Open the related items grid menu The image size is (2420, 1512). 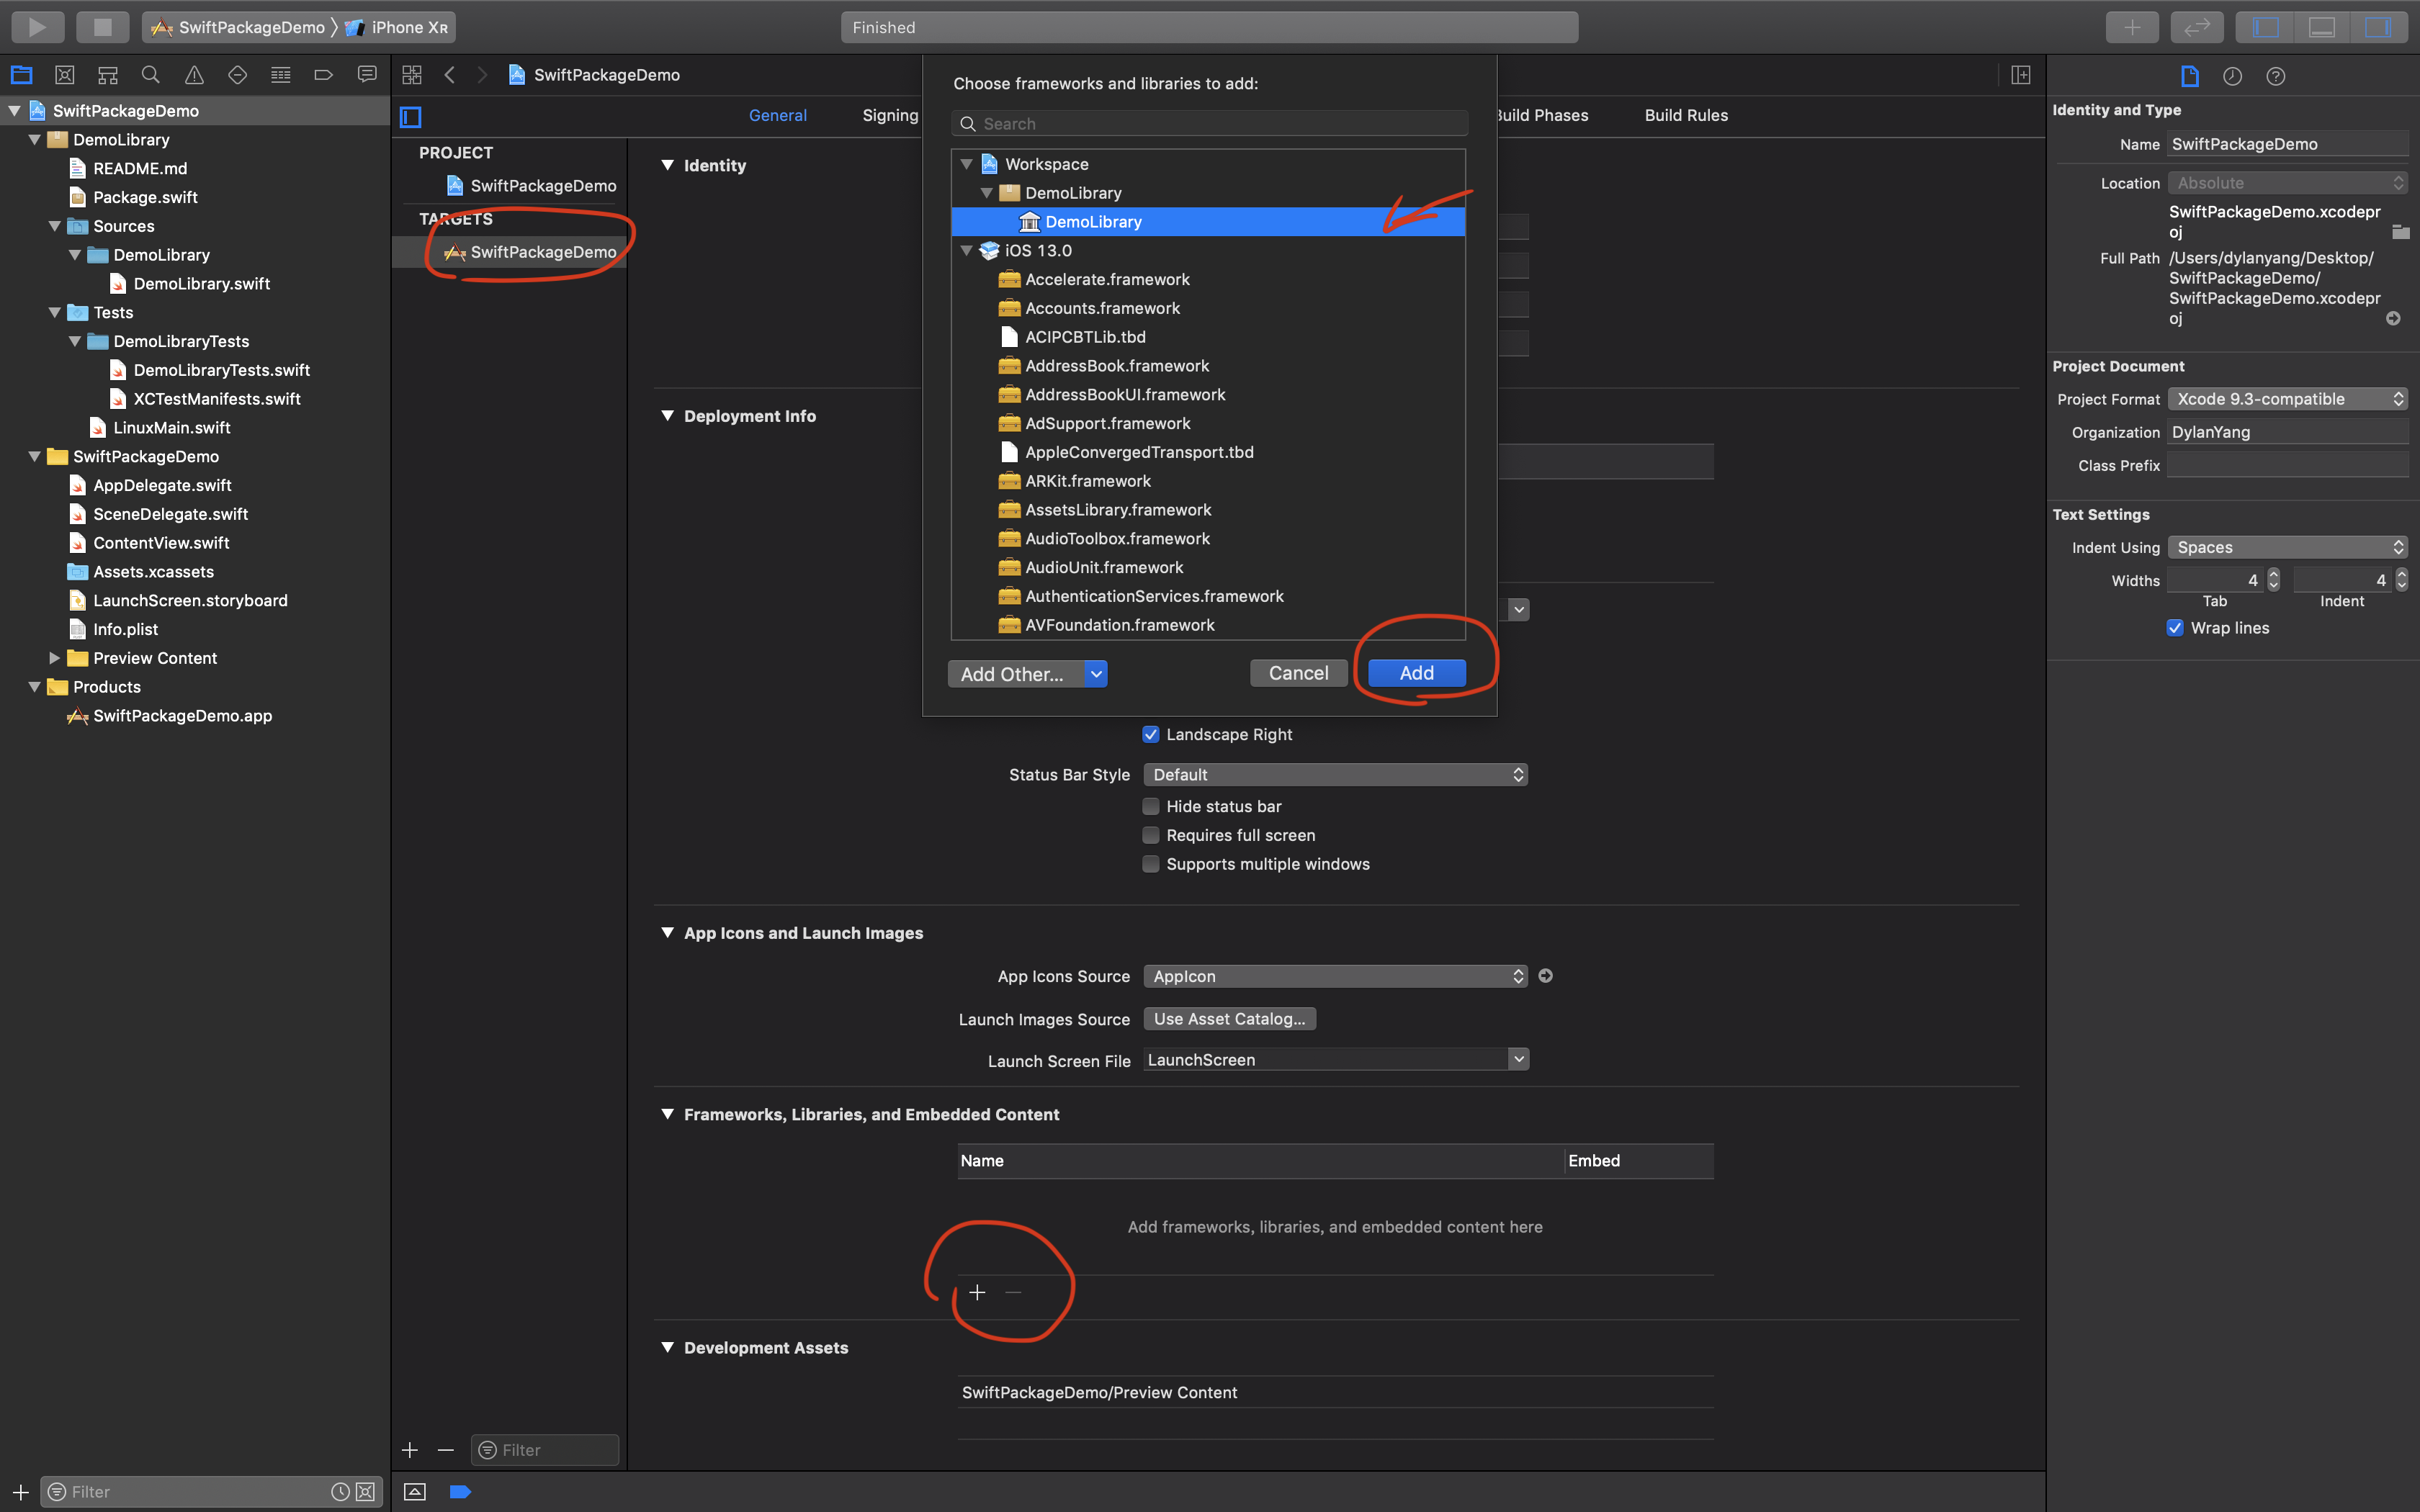[x=412, y=75]
